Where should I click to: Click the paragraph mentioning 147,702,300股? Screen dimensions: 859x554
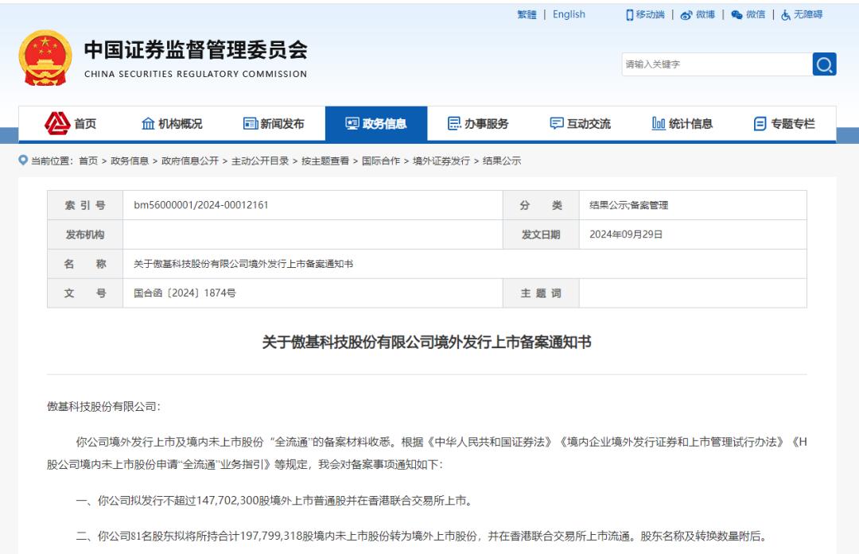tap(274, 501)
